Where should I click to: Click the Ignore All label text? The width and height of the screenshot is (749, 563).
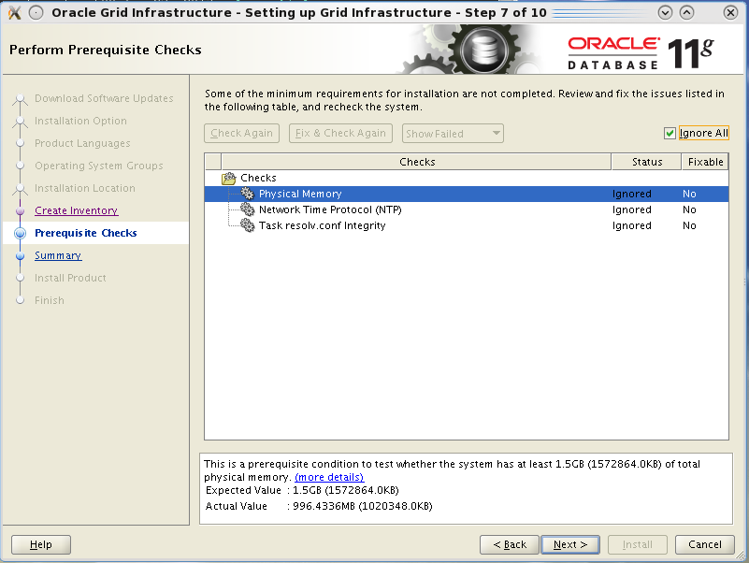coord(703,133)
